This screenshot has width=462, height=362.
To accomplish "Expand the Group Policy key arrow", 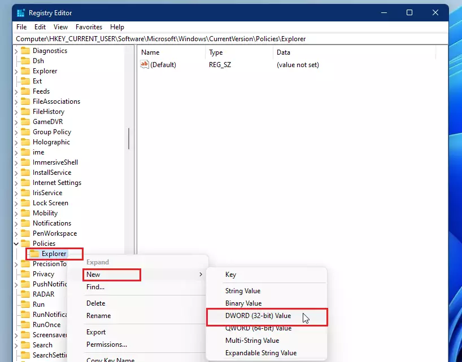I will [16, 133].
